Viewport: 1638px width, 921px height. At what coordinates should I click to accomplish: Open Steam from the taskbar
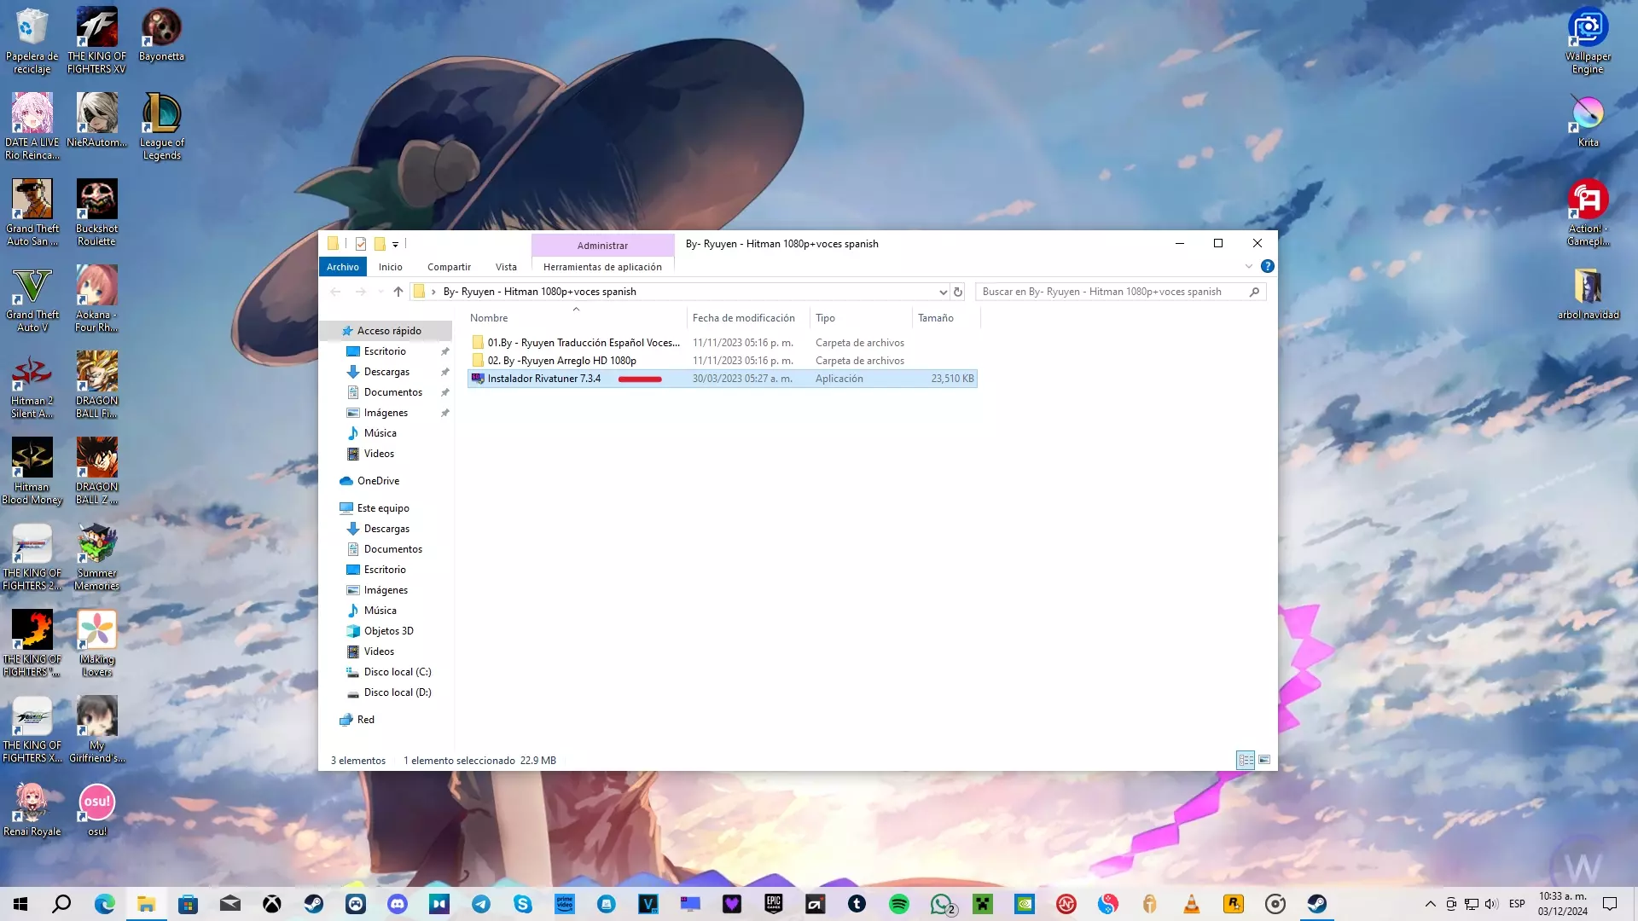tap(314, 904)
